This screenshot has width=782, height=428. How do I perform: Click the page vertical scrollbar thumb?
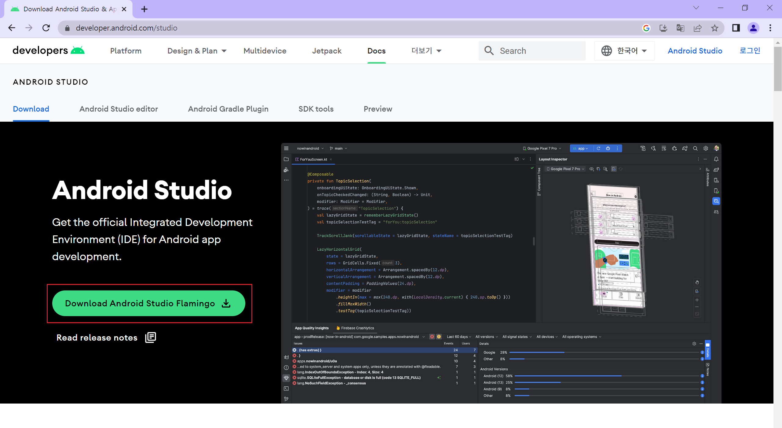pos(777,69)
